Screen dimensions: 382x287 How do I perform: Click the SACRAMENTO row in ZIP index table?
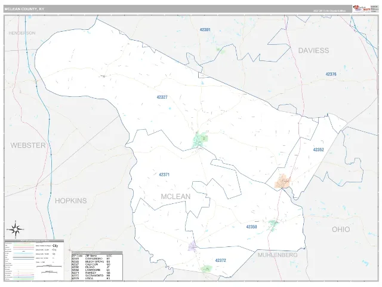pyautogui.click(x=97, y=276)
